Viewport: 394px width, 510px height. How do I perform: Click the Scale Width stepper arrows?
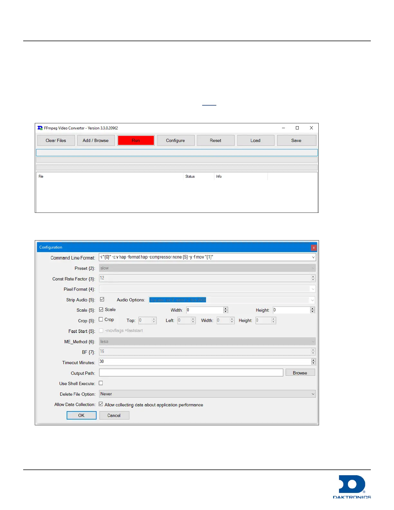pos(226,310)
